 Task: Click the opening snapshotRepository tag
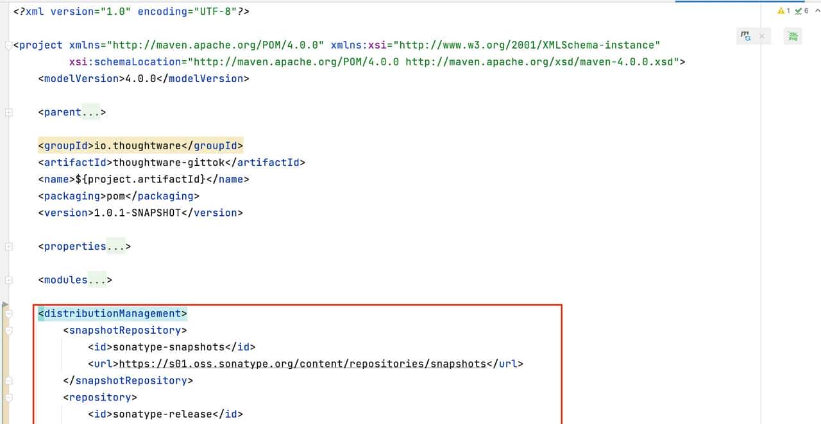pos(125,330)
